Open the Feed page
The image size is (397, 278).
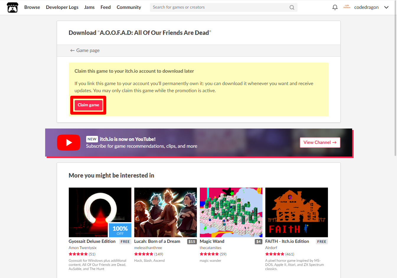coord(106,7)
